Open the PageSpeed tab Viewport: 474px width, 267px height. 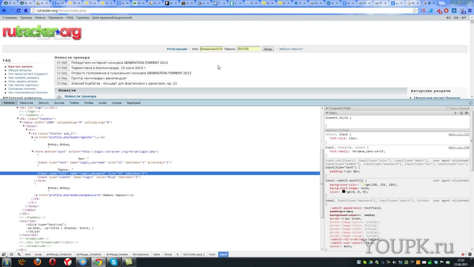click(133, 103)
